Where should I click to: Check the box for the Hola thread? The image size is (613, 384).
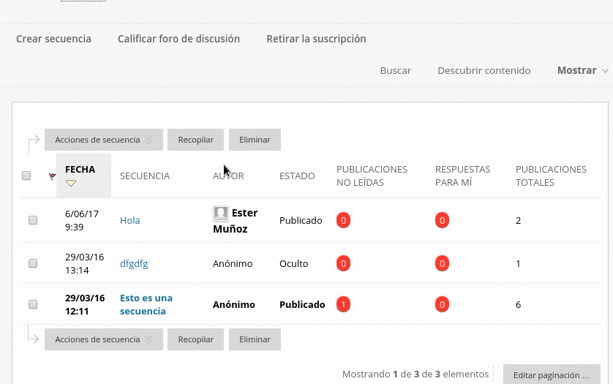coord(33,220)
